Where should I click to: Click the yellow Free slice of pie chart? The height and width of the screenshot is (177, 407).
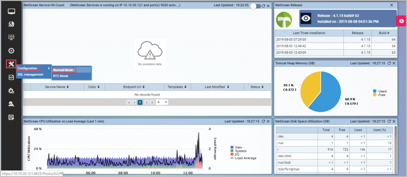click(312, 88)
